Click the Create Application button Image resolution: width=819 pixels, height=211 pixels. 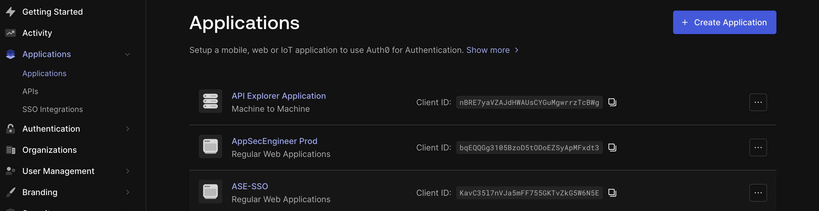tap(724, 22)
